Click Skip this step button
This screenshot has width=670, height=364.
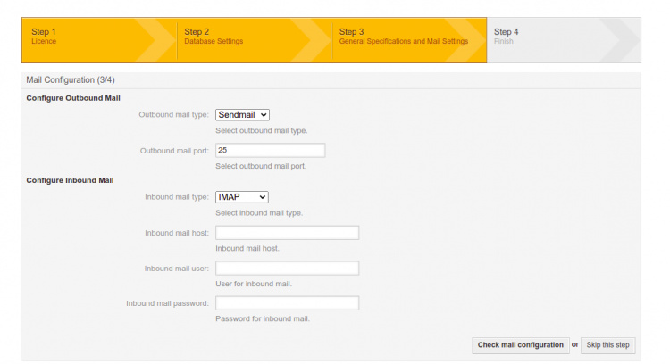coord(607,345)
